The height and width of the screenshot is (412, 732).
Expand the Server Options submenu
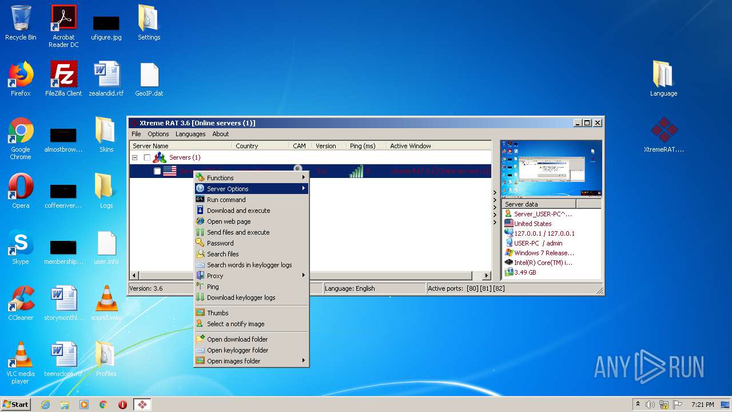click(252, 189)
